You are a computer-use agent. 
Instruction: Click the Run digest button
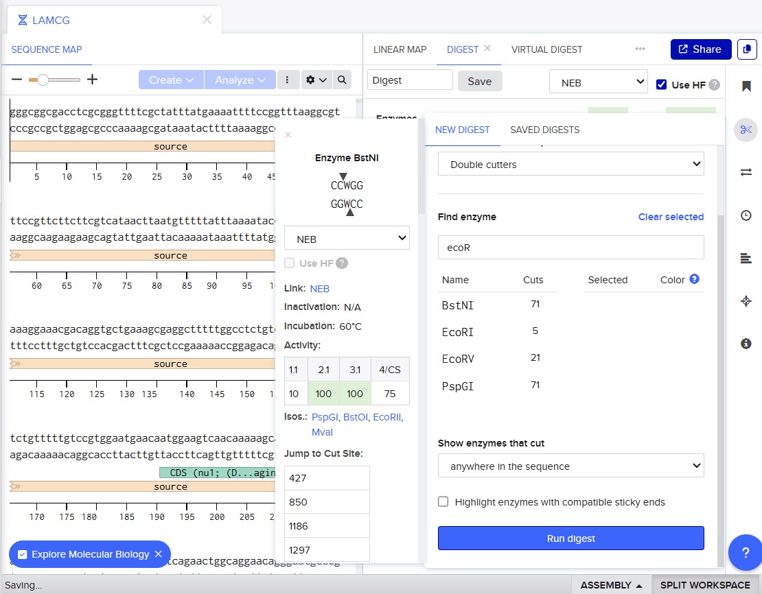(x=570, y=538)
